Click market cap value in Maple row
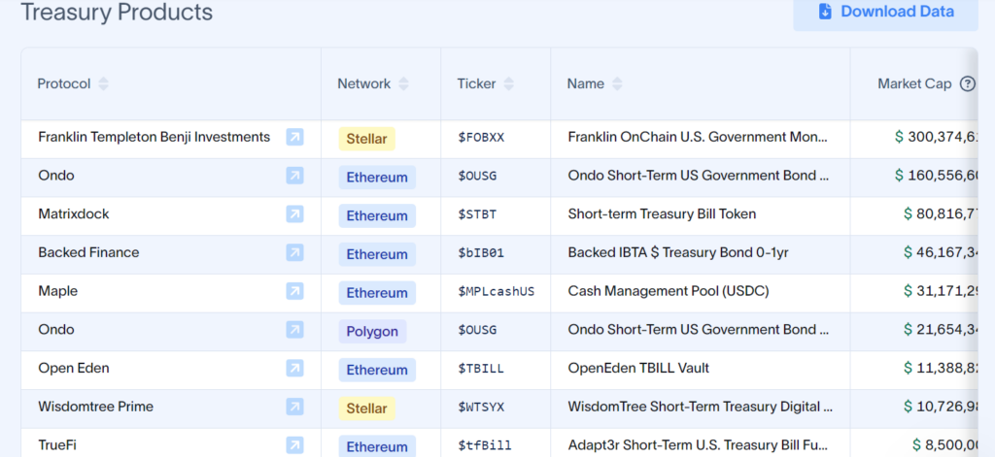The height and width of the screenshot is (457, 995). tap(941, 291)
